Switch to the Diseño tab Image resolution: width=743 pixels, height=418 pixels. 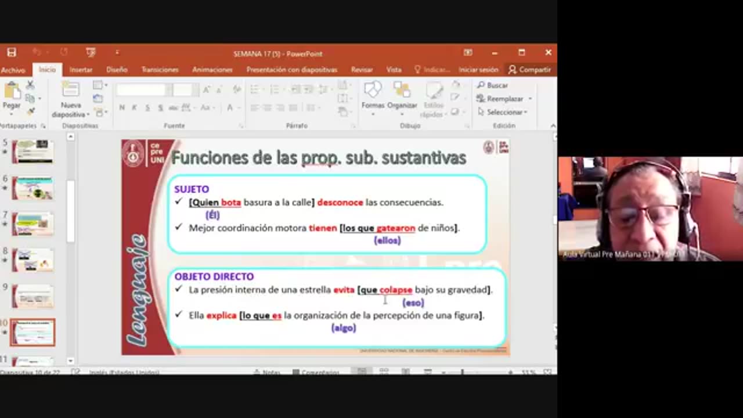pos(117,70)
